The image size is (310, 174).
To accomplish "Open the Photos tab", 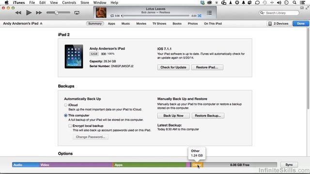I will tap(193, 24).
